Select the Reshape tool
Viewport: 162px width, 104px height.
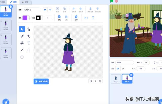[29, 29]
